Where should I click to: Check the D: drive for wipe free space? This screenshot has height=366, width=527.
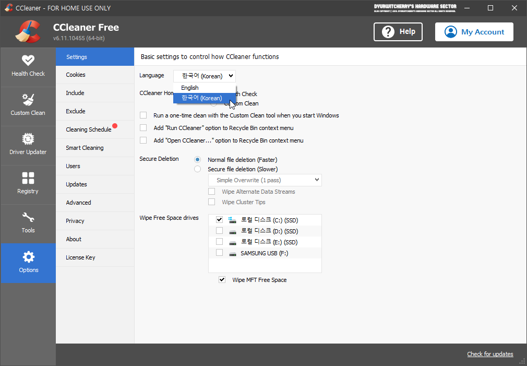[x=219, y=231]
